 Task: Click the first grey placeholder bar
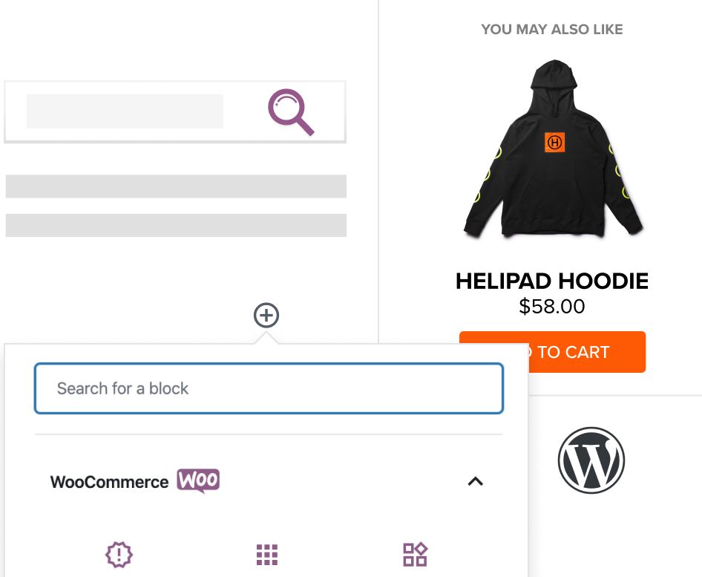176,186
